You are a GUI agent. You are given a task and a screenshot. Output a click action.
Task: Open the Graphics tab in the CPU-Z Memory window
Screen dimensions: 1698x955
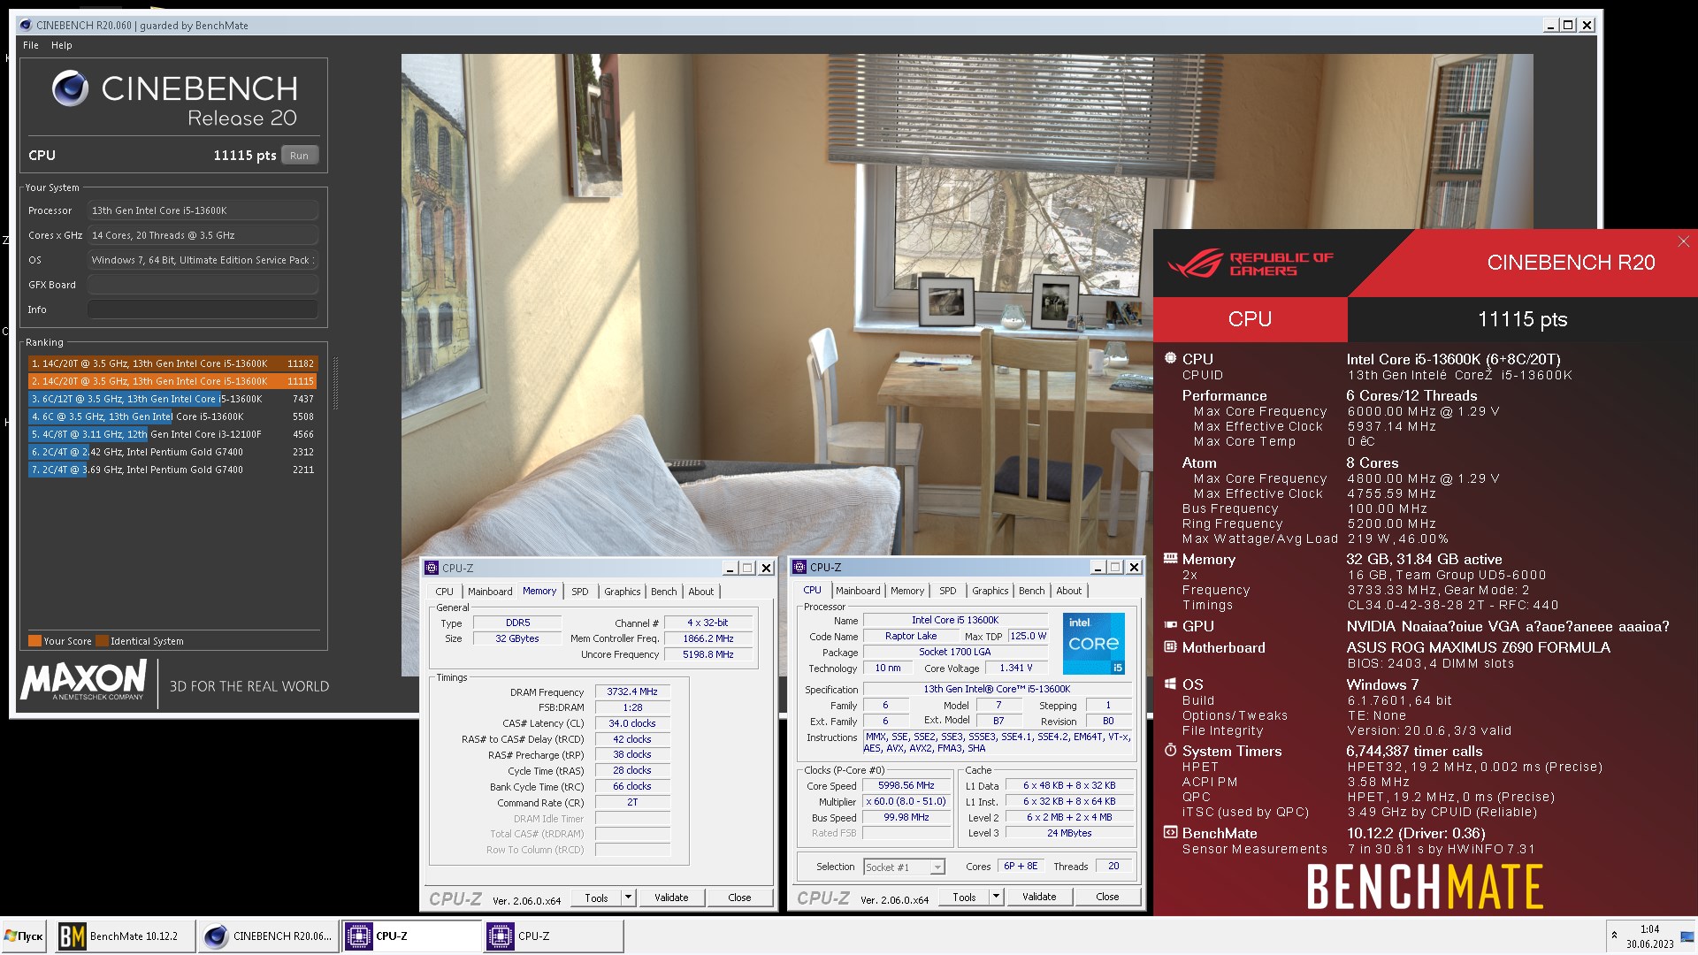[x=623, y=592]
